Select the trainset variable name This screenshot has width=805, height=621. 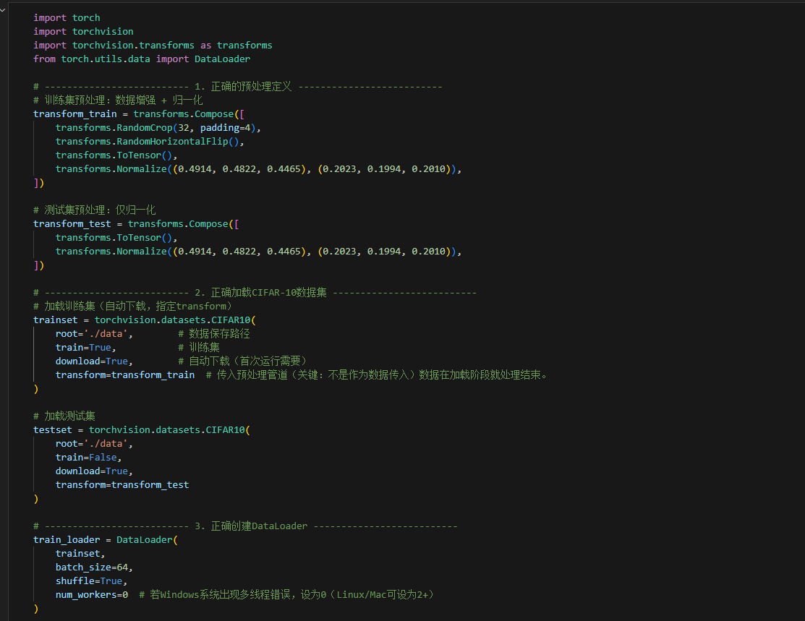[55, 320]
